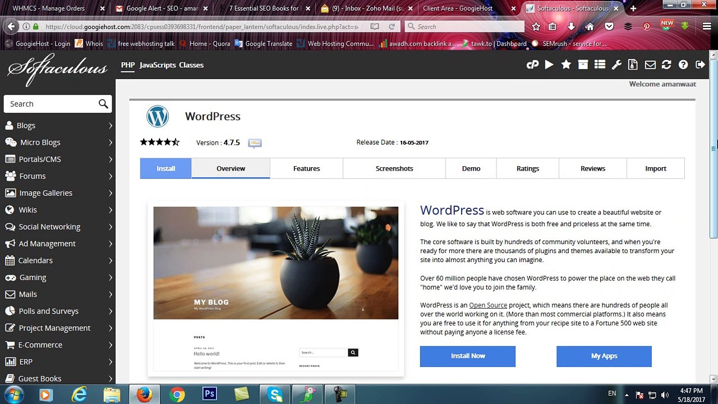Click the Firefox search box

point(464,26)
